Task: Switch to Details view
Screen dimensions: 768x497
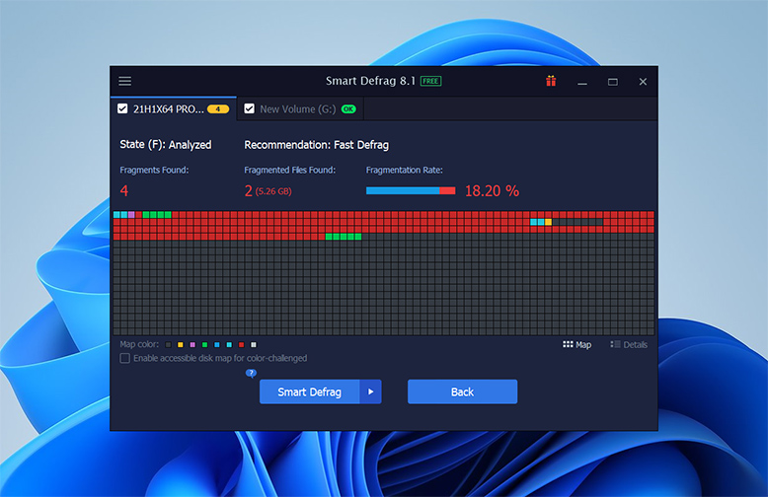Action: point(629,344)
